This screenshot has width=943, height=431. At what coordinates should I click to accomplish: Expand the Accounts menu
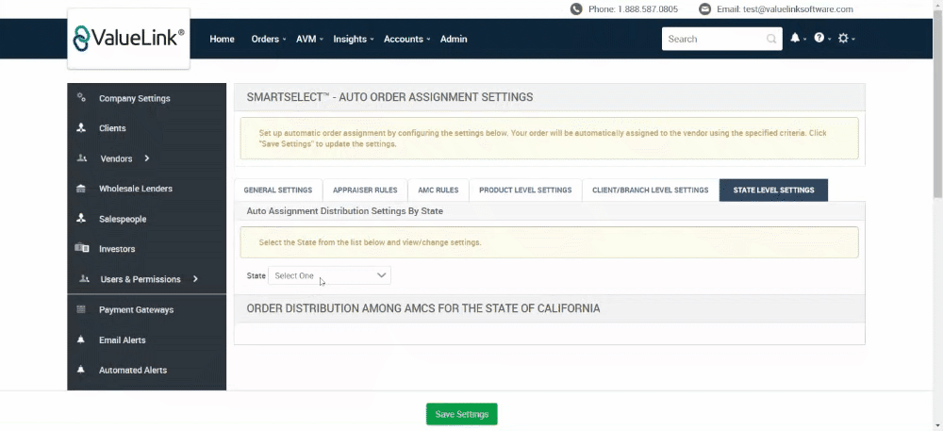pos(407,39)
